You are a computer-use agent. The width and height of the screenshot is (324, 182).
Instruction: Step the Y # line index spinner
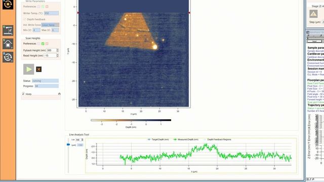(x=82, y=140)
